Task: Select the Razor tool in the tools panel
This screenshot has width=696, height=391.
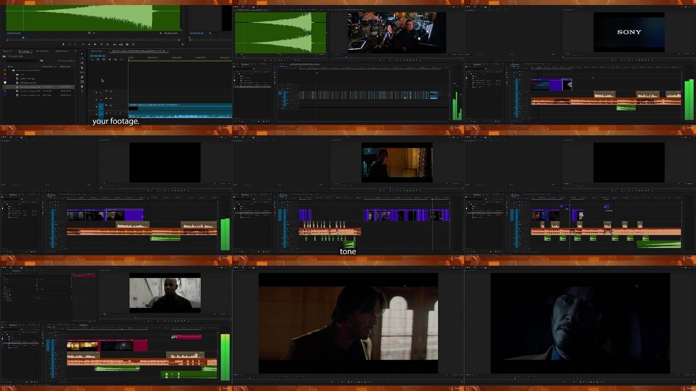Action: [82, 68]
